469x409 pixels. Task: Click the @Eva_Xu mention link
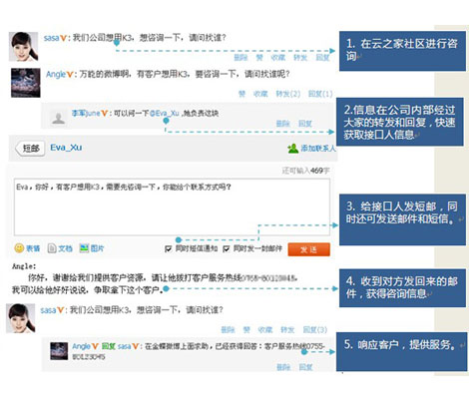click(x=165, y=114)
